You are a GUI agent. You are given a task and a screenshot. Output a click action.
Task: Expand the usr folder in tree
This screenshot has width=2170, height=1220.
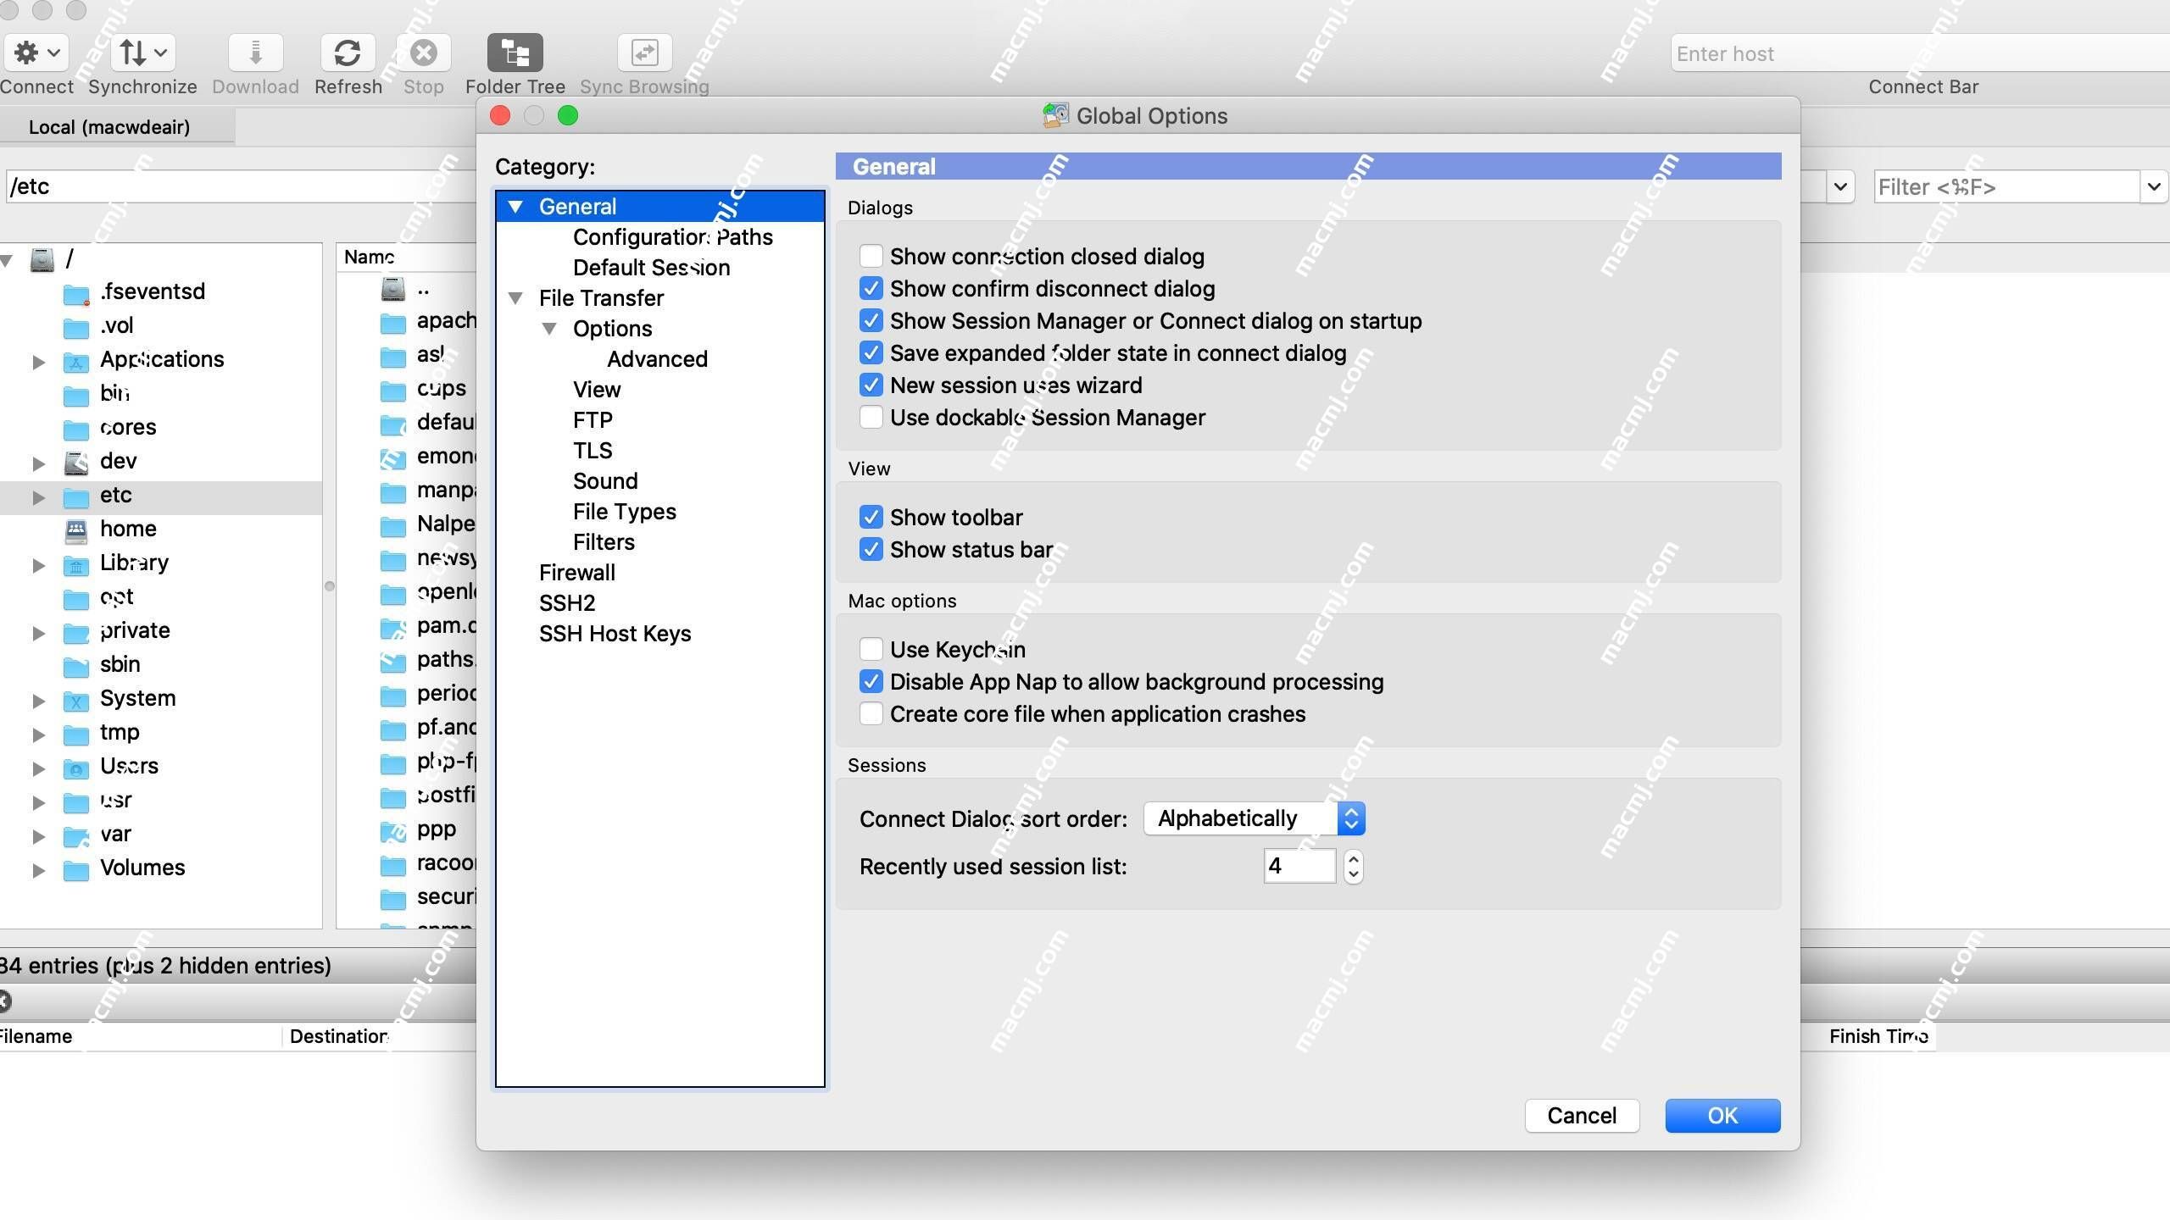(x=38, y=802)
